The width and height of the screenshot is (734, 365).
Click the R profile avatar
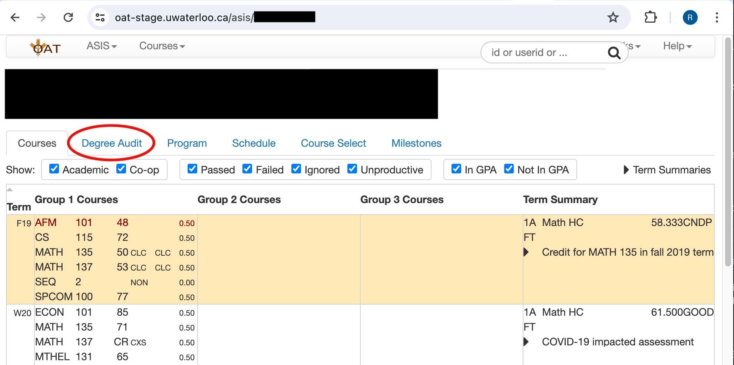[690, 17]
